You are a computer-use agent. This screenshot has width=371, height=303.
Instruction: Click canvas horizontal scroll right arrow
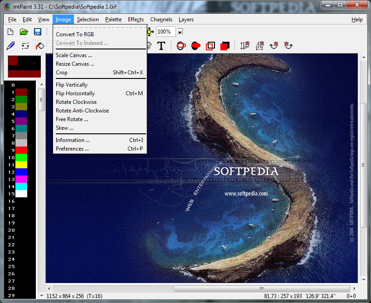coord(354,288)
